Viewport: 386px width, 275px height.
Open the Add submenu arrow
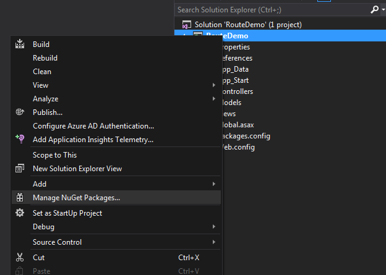pyautogui.click(x=214, y=184)
